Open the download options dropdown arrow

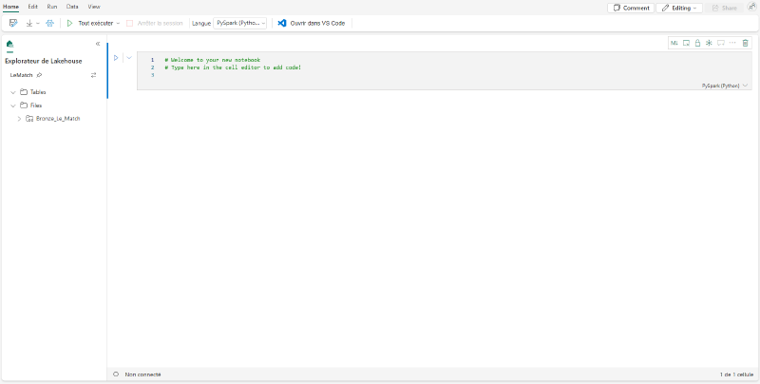click(x=38, y=23)
